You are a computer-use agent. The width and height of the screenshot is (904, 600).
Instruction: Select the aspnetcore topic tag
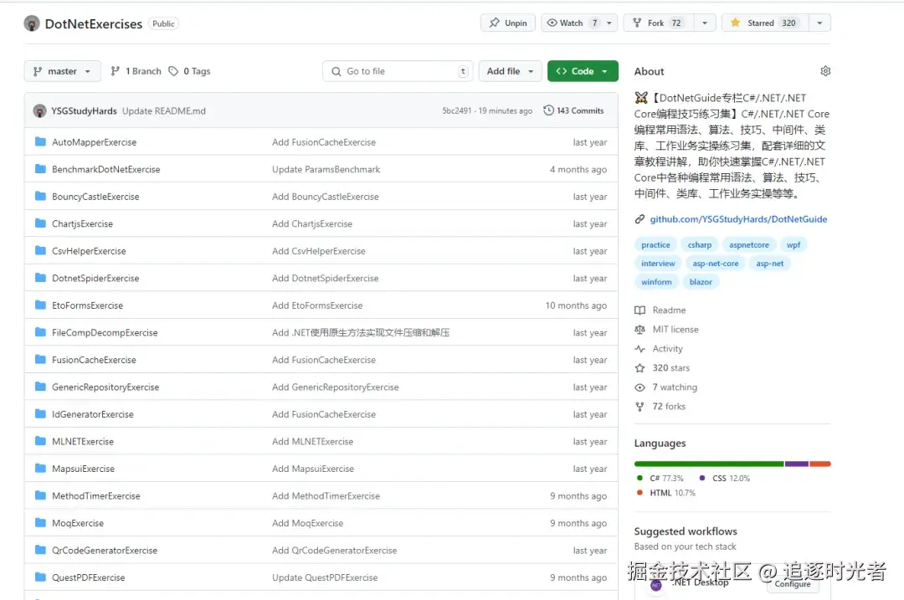[x=749, y=245]
